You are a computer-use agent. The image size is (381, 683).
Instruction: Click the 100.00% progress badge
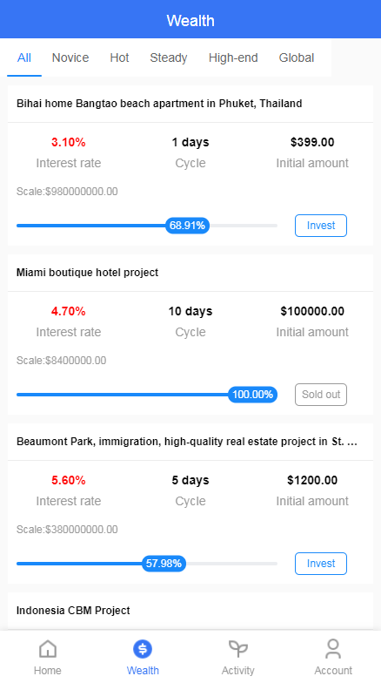click(252, 395)
